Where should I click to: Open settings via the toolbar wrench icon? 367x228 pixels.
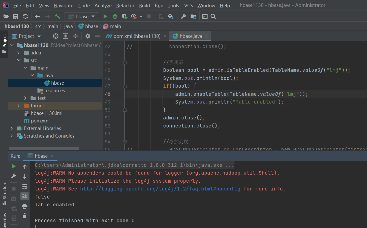click(184, 17)
